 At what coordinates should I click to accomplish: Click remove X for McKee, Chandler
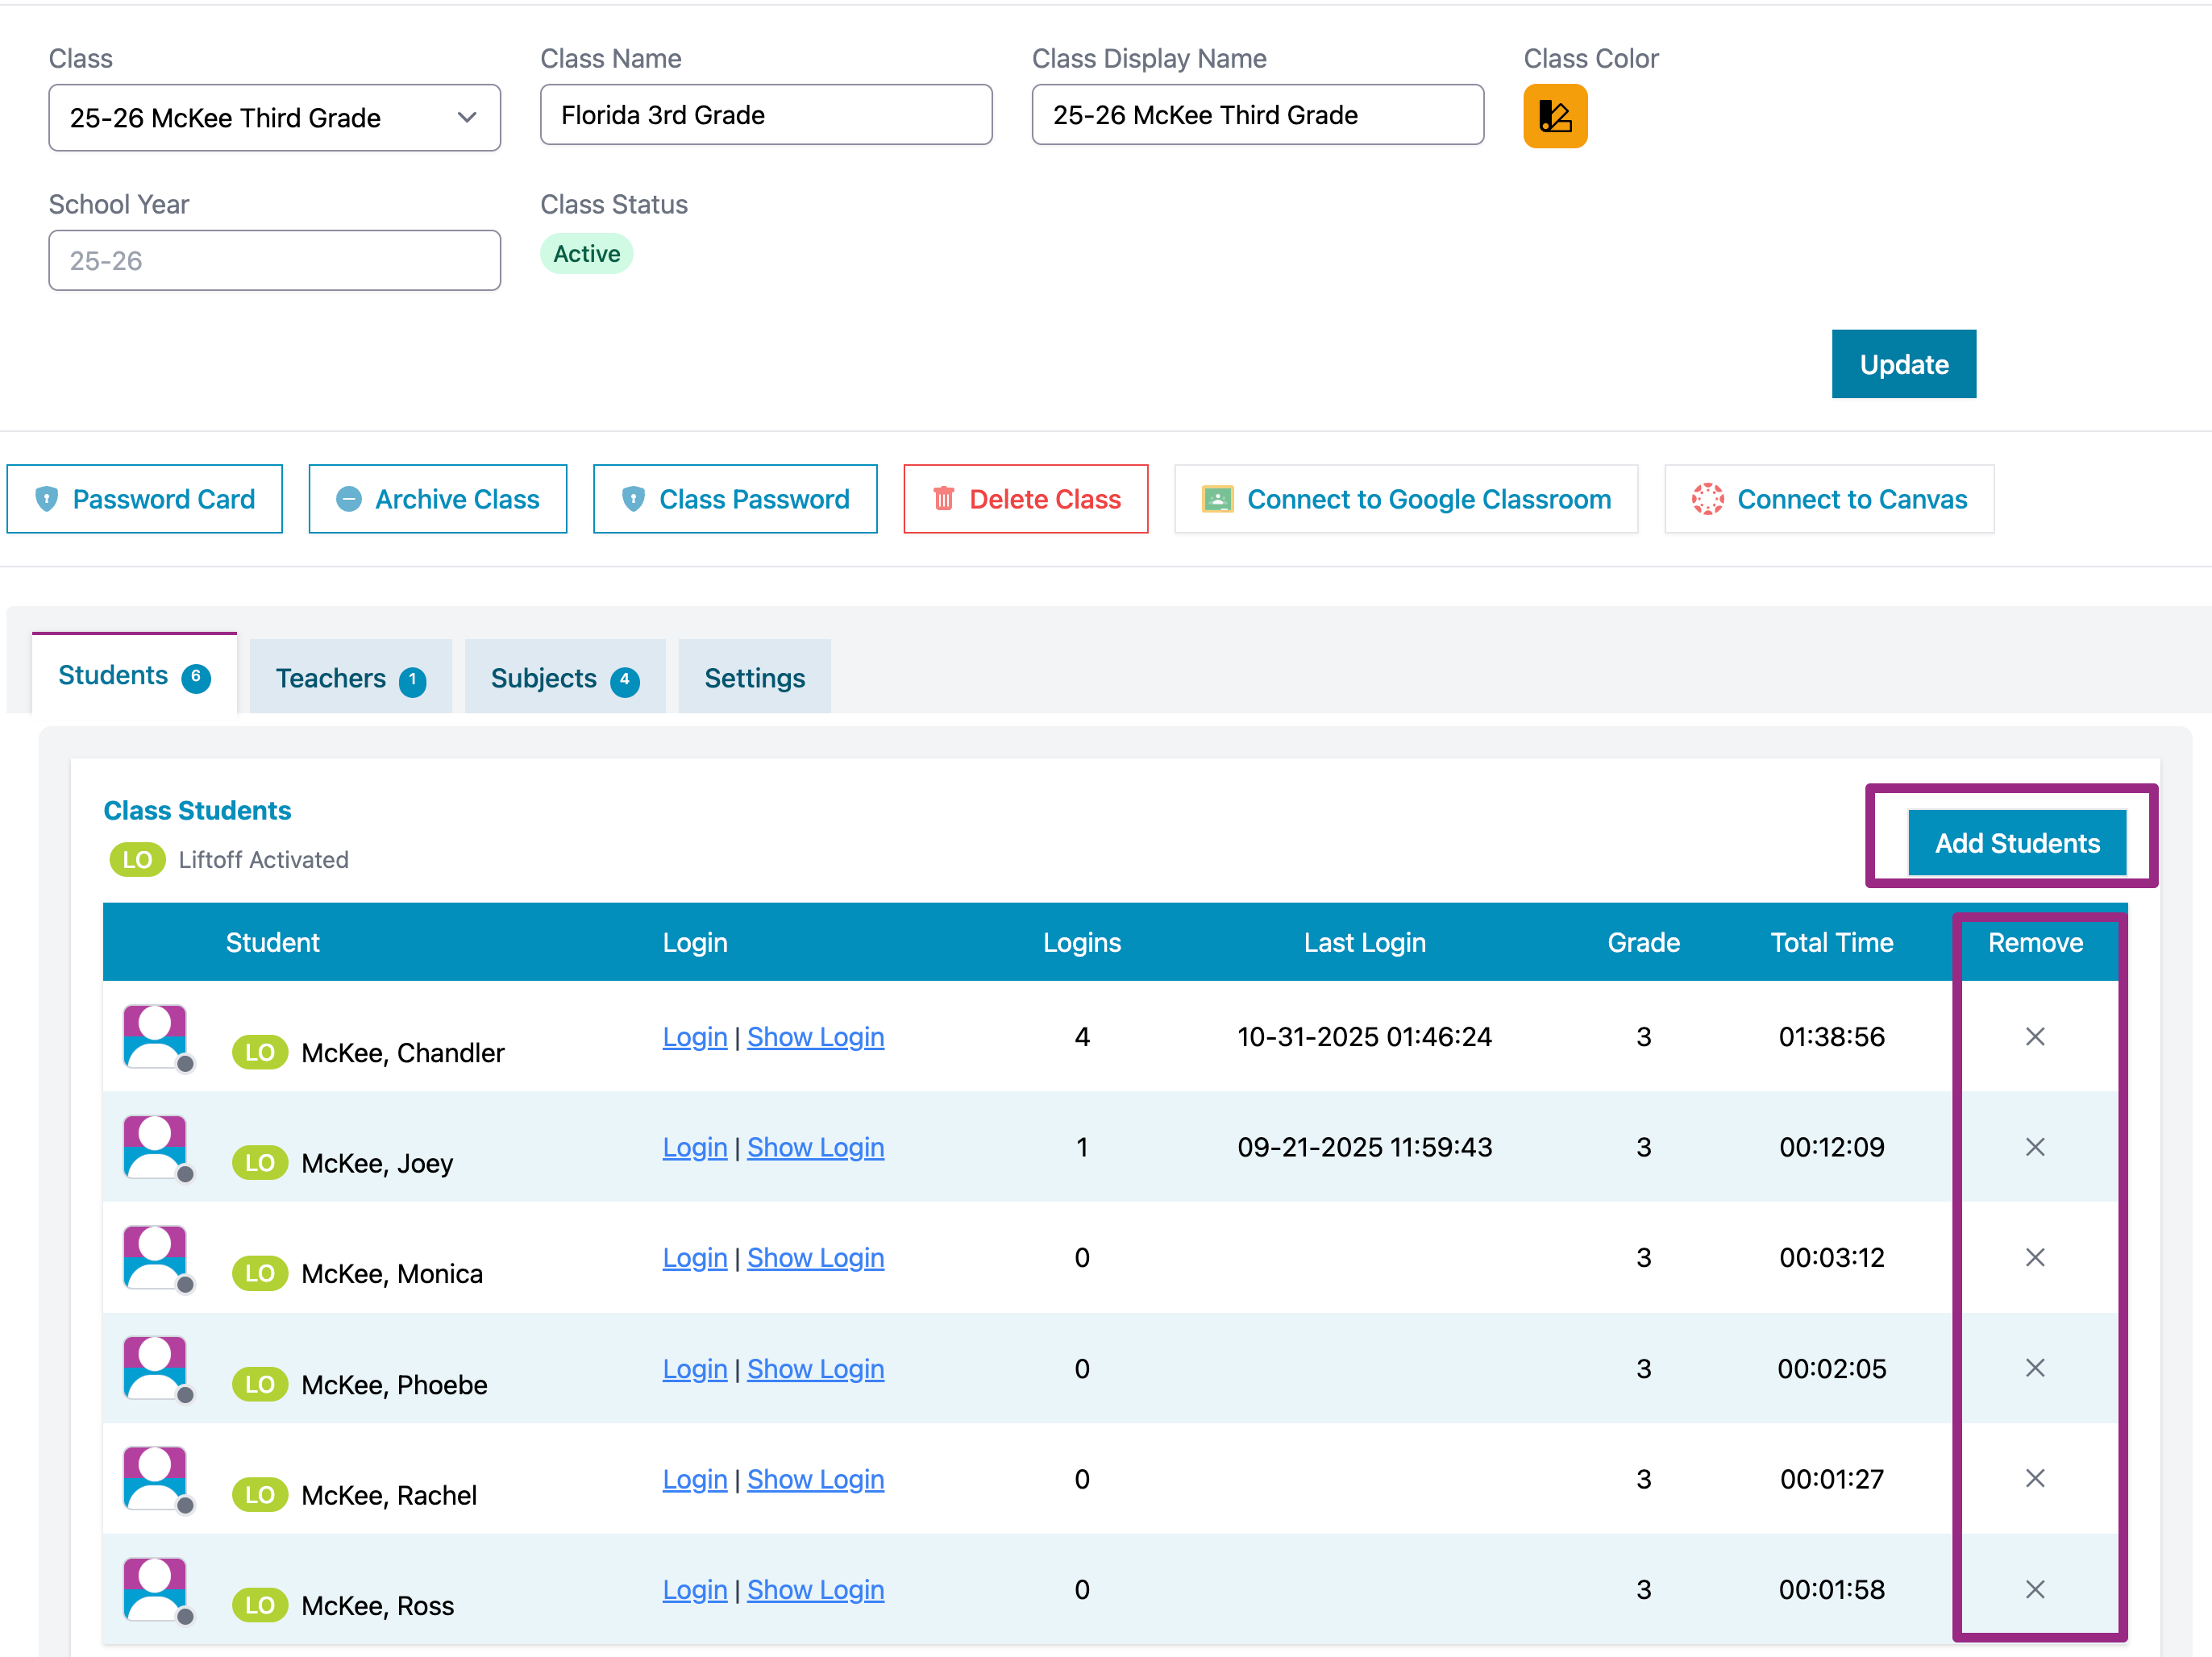(2034, 1037)
